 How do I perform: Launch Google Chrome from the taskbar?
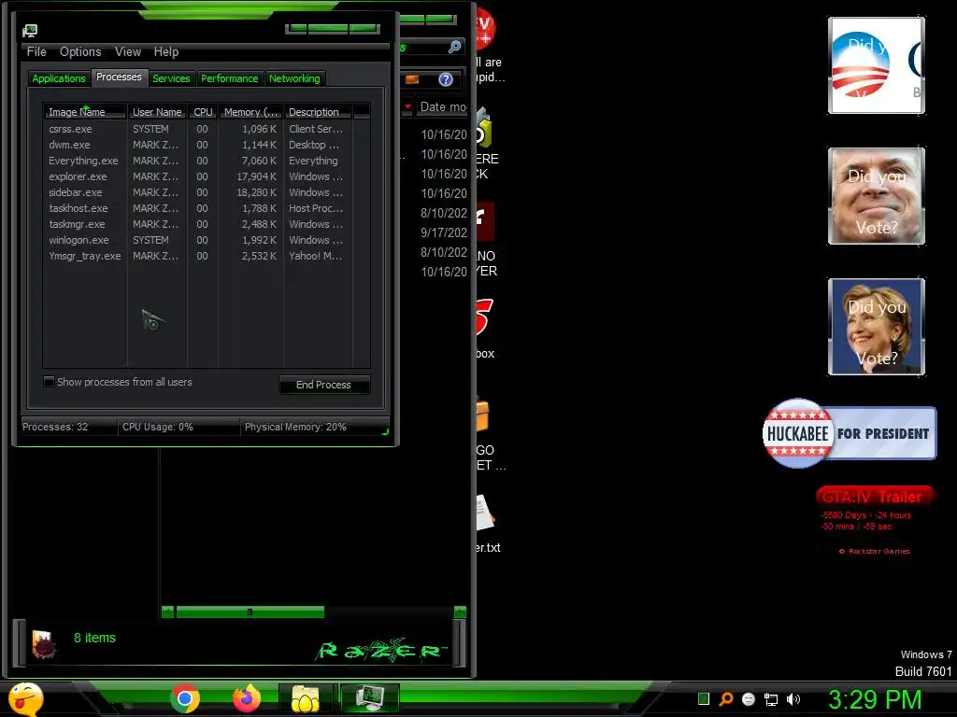(185, 698)
